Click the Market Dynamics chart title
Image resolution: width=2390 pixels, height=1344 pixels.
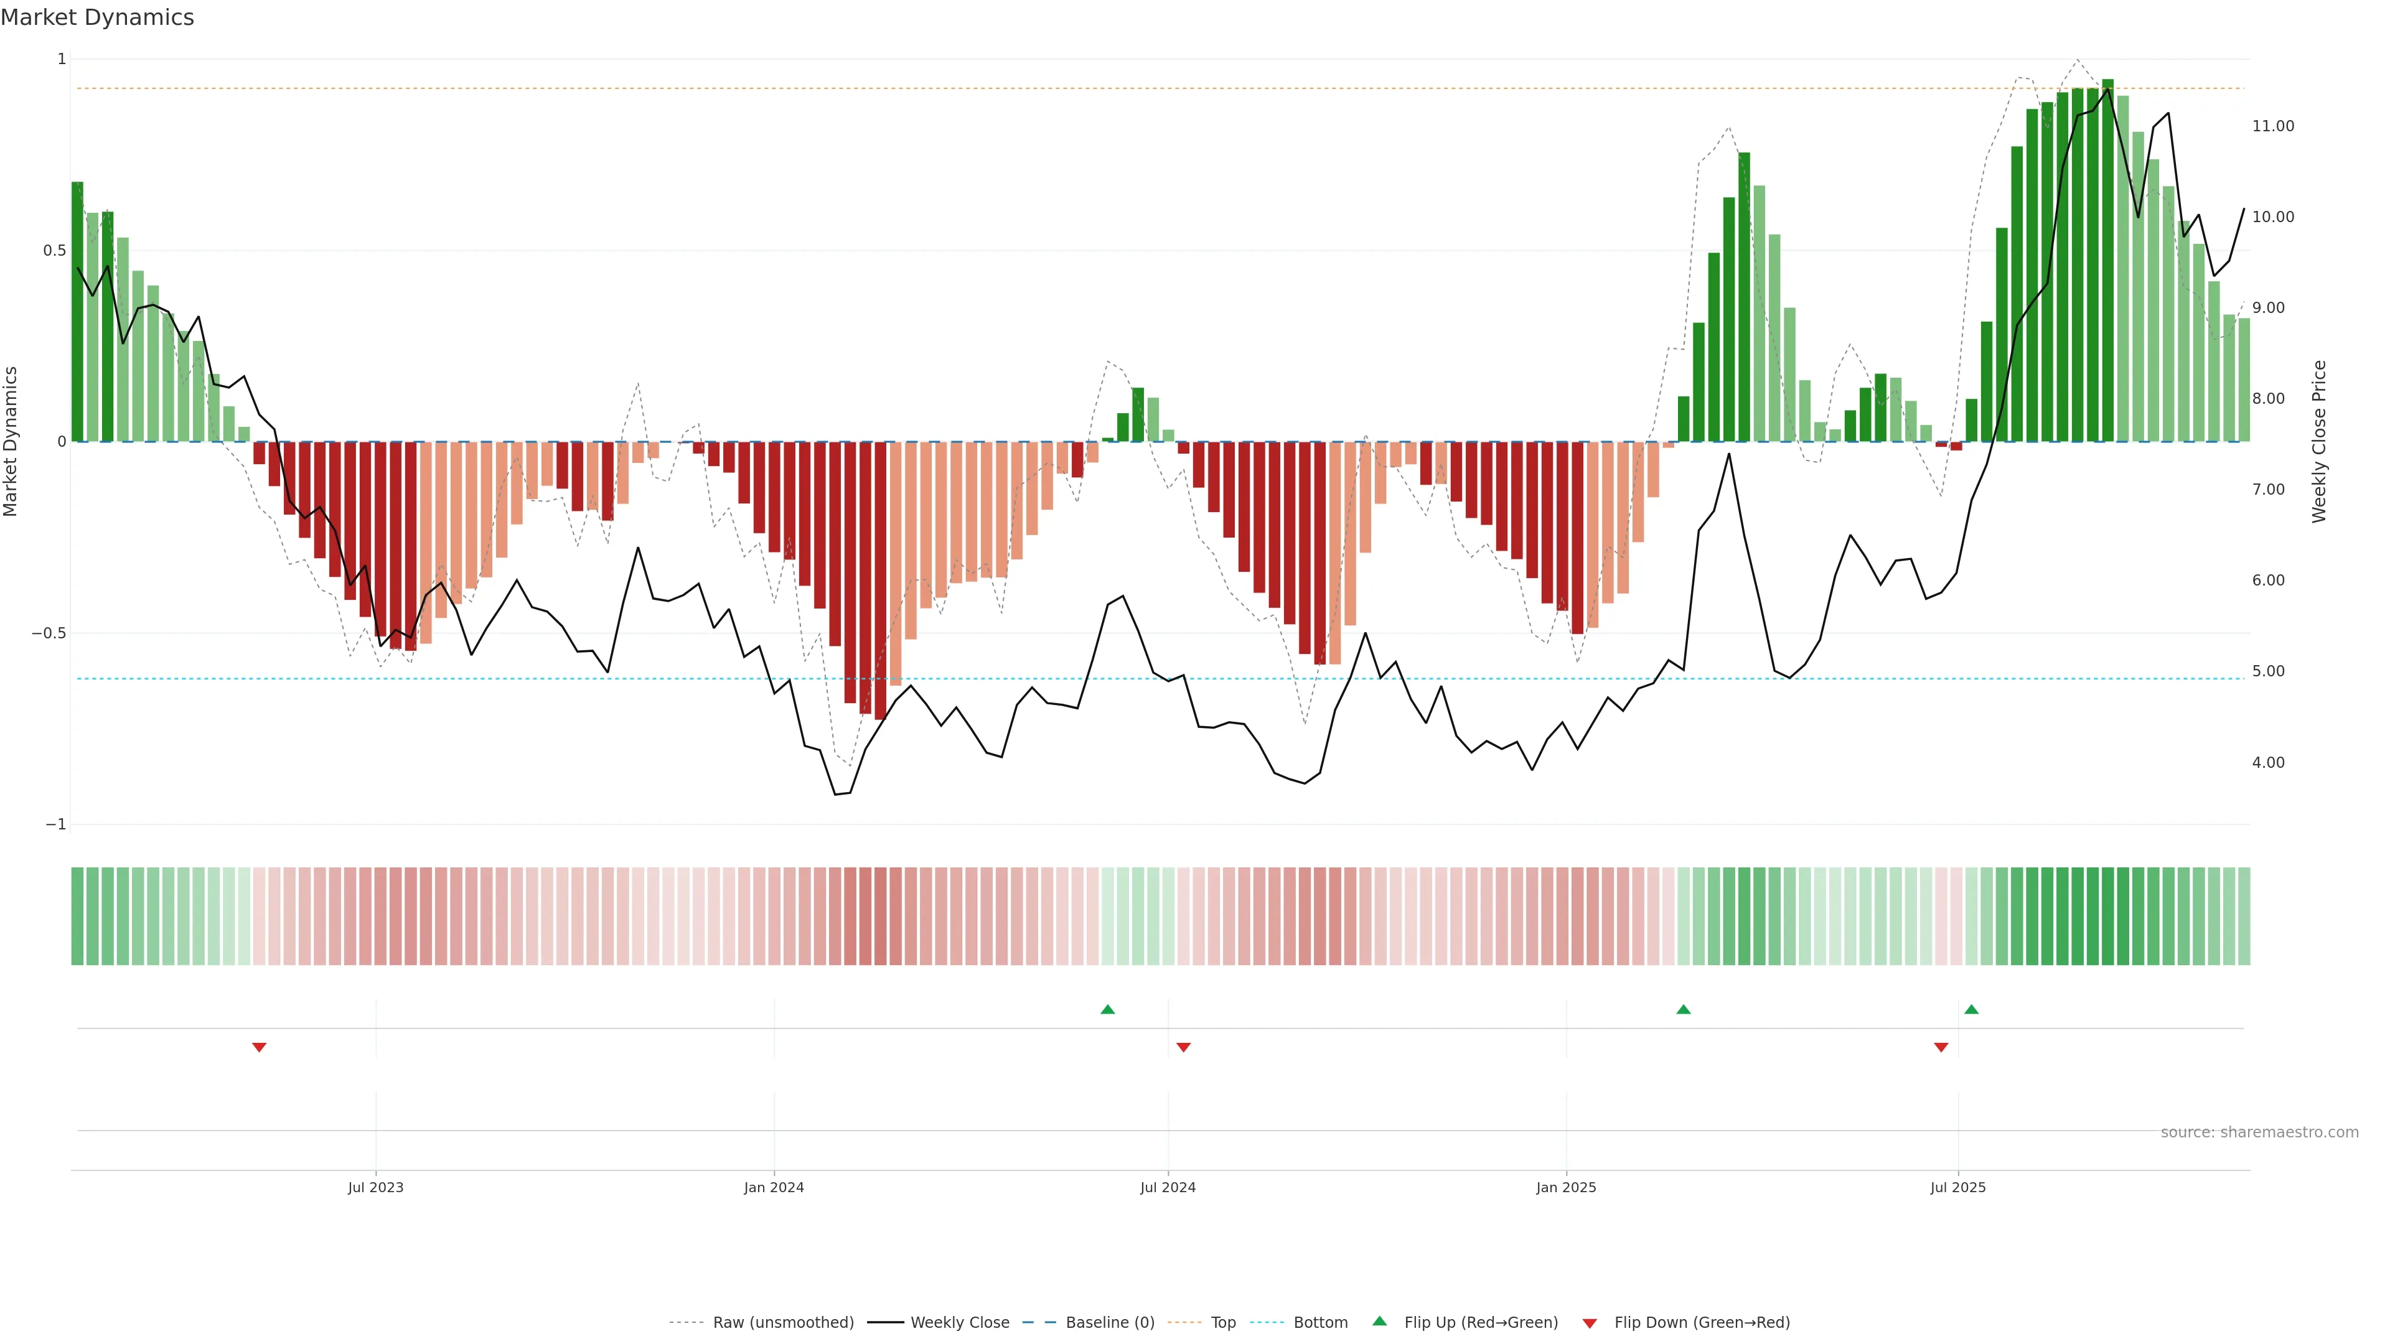(x=98, y=17)
